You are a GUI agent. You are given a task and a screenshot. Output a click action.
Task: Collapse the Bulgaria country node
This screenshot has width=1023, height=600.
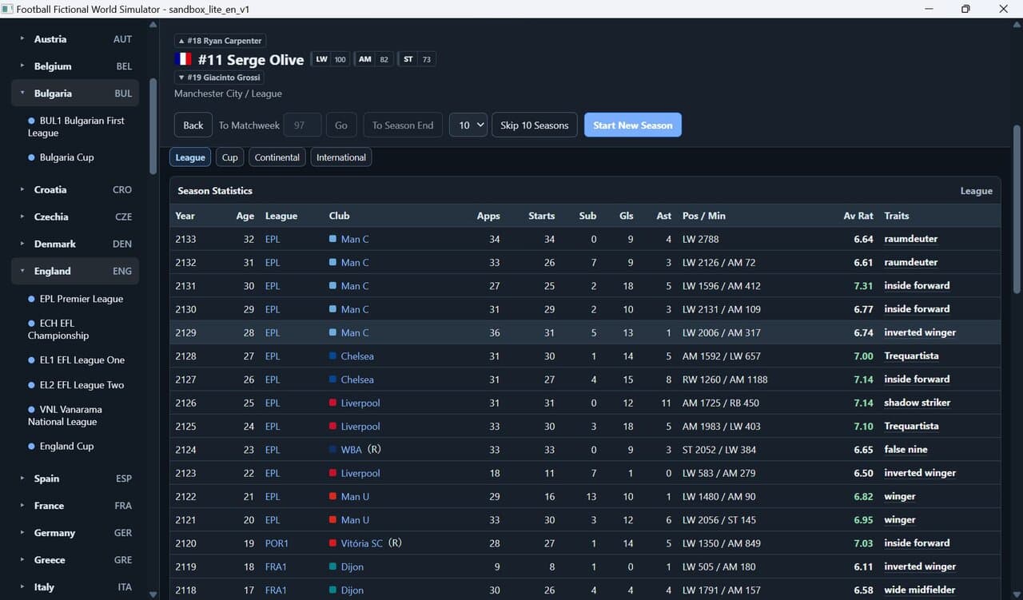pos(22,93)
